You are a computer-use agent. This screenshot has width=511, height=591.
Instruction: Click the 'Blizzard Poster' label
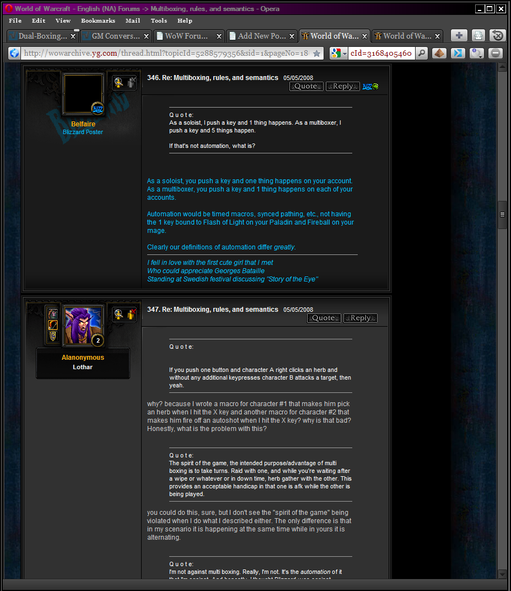[83, 132]
